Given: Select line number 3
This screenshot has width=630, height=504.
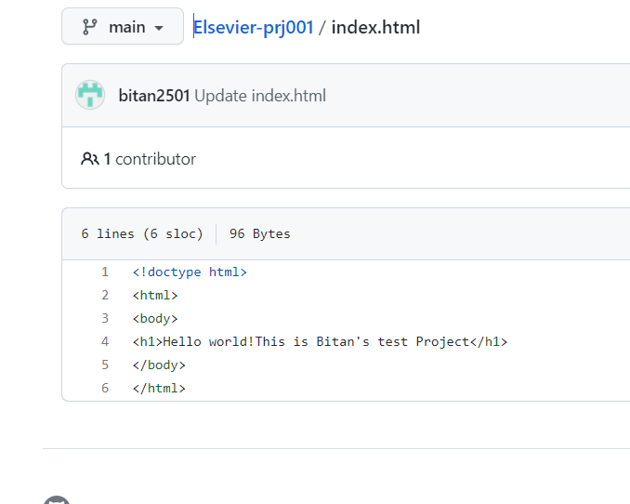Looking at the screenshot, I should 105,318.
